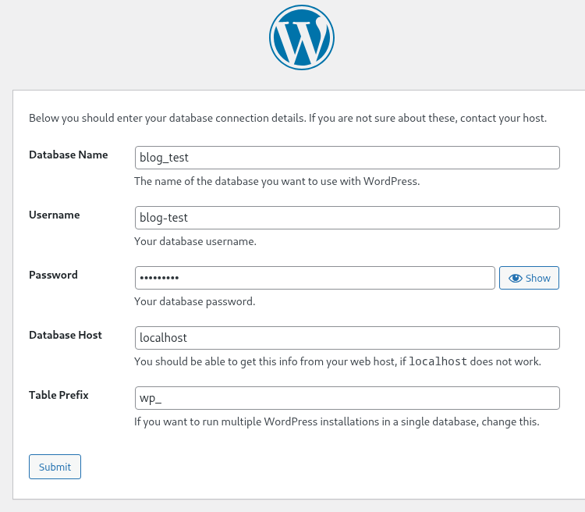Click the Database Name field containing blog_test
This screenshot has width=585, height=512.
[347, 158]
